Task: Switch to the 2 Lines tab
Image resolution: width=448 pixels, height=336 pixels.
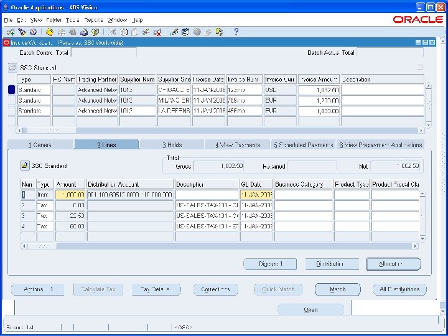Action: click(x=106, y=144)
